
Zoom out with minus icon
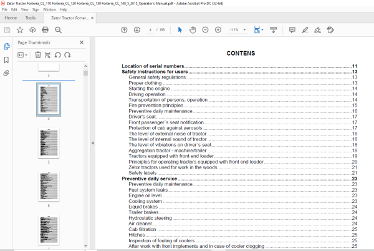click(x=205, y=30)
